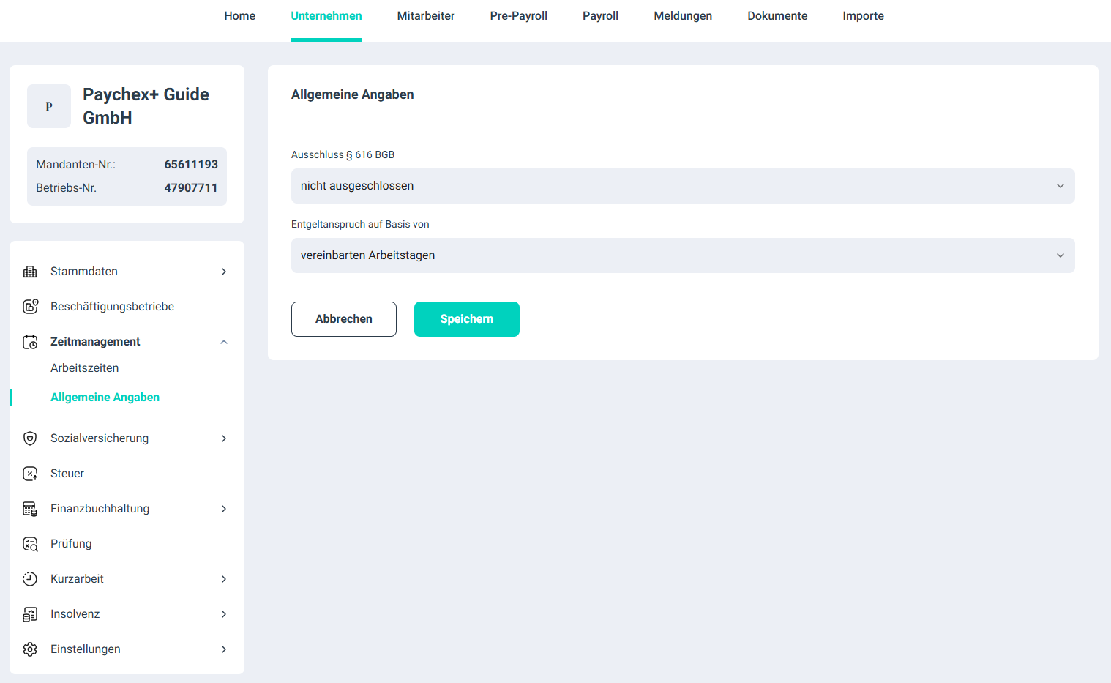Screen dimensions: 1111x683
Task: Open the Stammdaten menu label
Action: pyautogui.click(x=84, y=272)
